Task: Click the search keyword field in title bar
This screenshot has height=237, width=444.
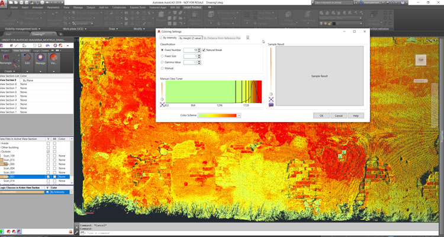Action: click(x=333, y=2)
